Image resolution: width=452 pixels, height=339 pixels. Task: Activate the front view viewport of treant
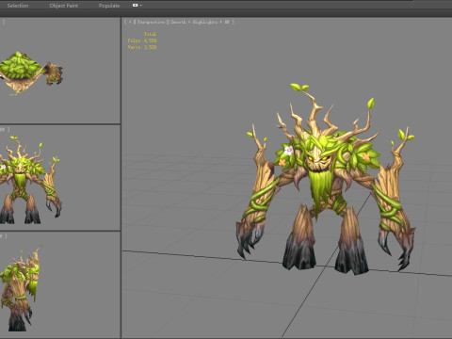pyautogui.click(x=60, y=178)
